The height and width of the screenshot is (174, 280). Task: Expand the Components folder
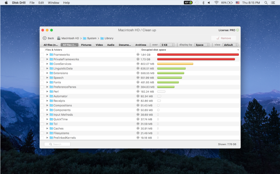47,110
